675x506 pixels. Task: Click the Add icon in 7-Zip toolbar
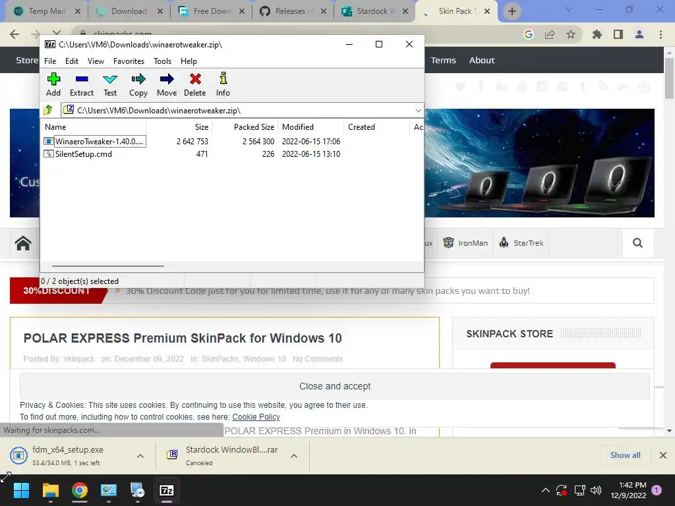(x=53, y=84)
